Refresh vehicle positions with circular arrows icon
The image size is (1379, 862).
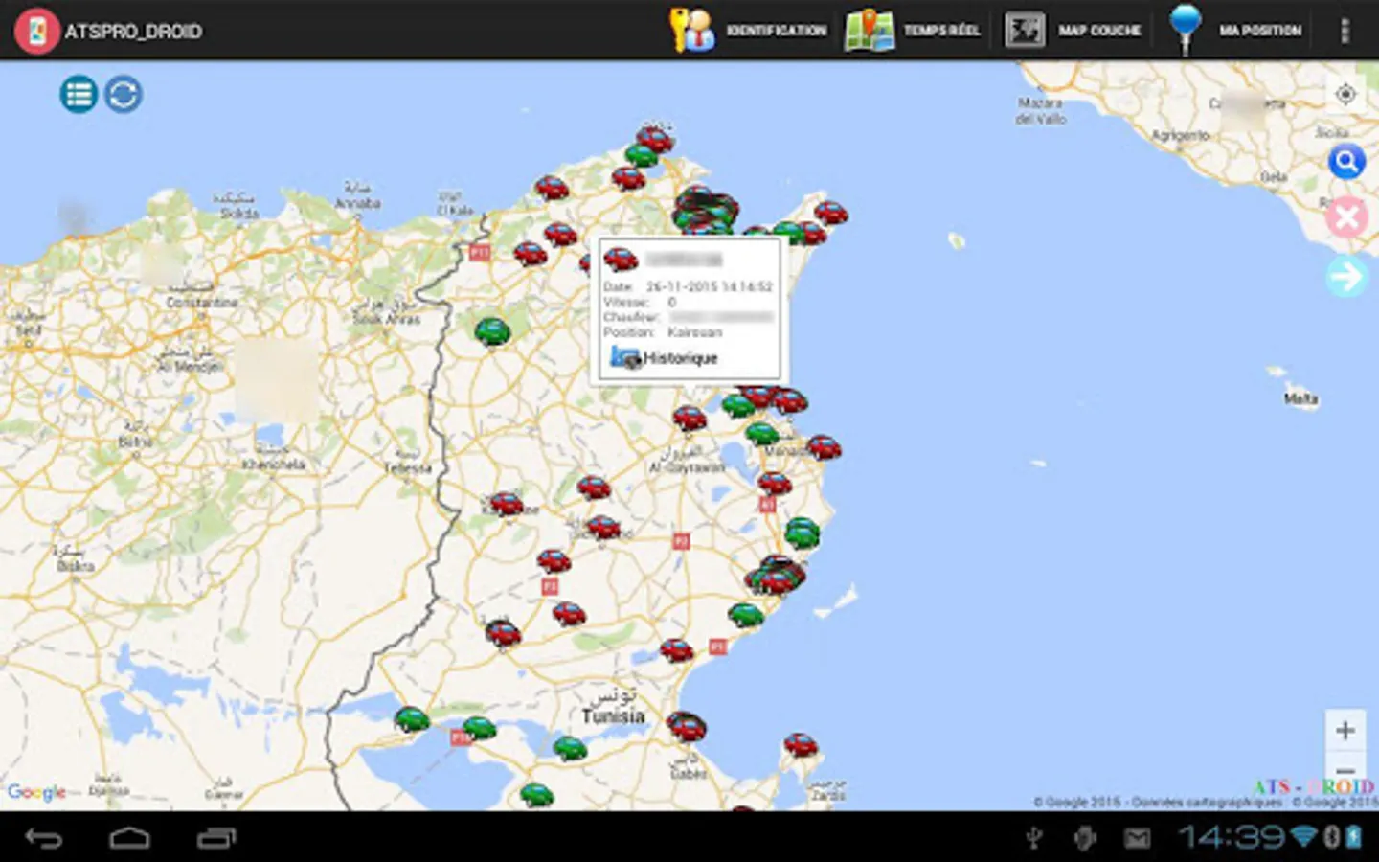(123, 94)
